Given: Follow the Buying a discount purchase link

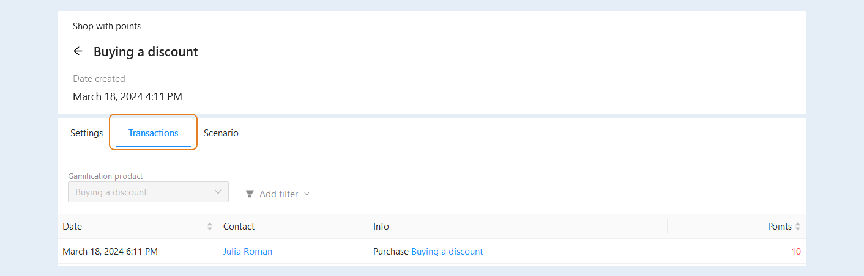Looking at the screenshot, I should pos(447,251).
